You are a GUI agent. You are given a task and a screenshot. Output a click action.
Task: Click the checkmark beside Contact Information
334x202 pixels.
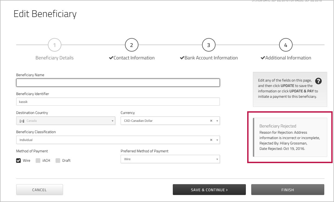click(x=111, y=58)
